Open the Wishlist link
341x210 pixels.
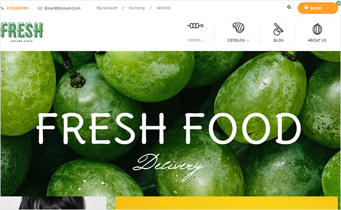[x=164, y=8]
